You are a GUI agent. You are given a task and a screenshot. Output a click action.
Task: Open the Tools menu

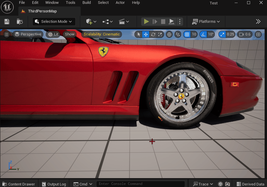(71, 3)
